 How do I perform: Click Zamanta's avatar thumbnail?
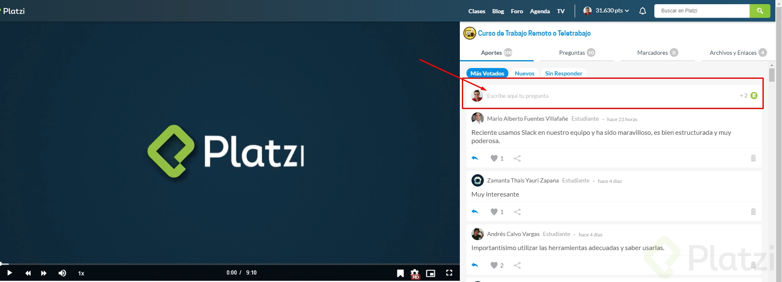pos(478,180)
